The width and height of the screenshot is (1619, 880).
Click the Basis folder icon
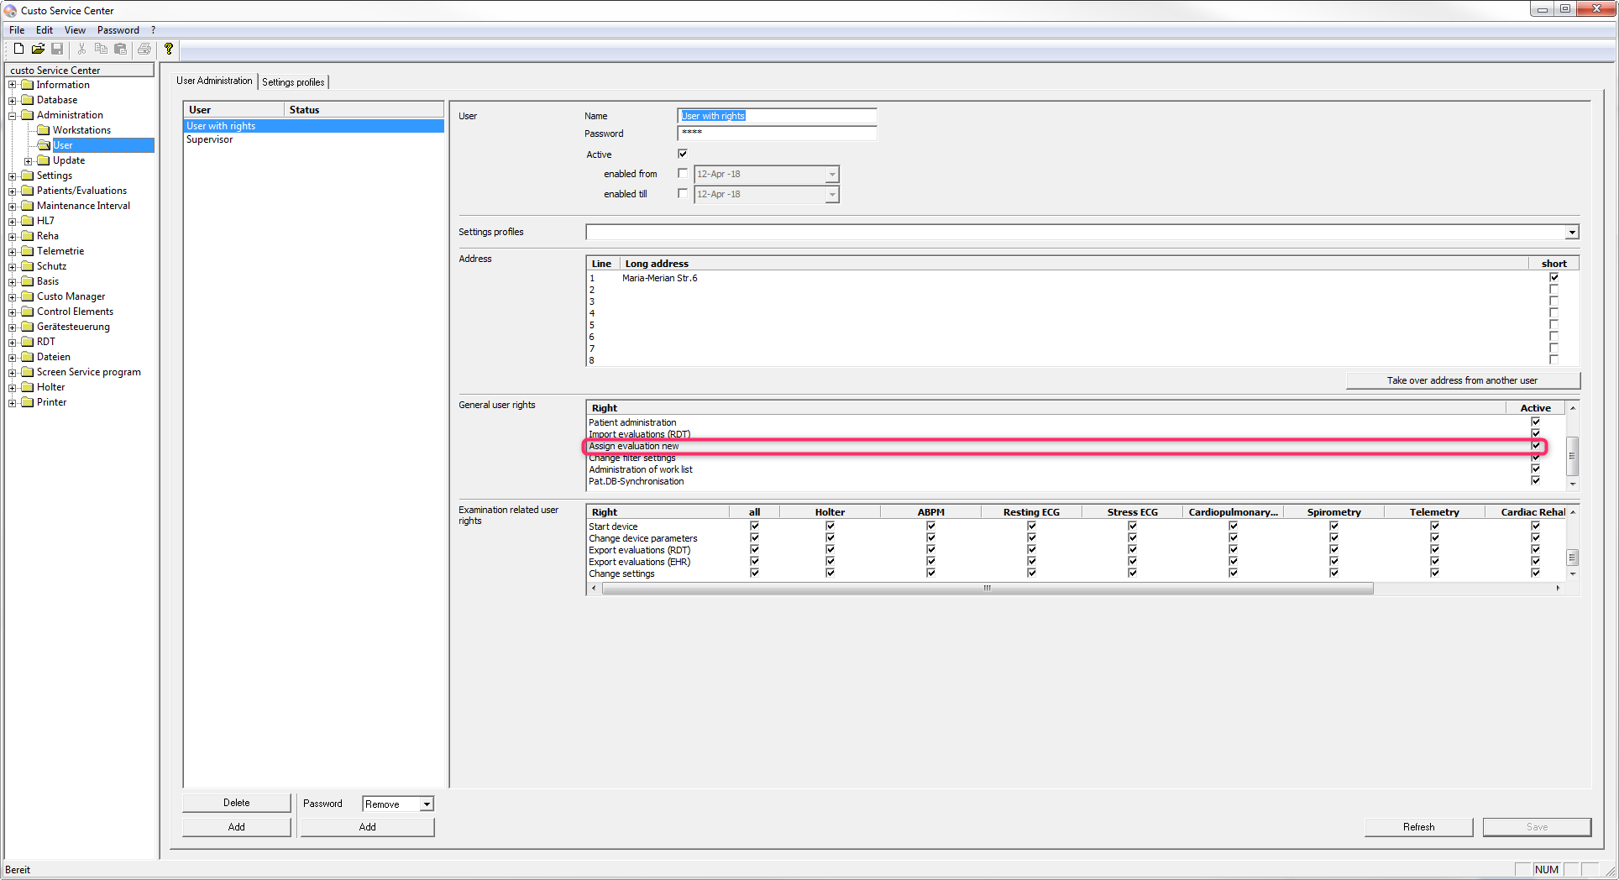pos(28,281)
